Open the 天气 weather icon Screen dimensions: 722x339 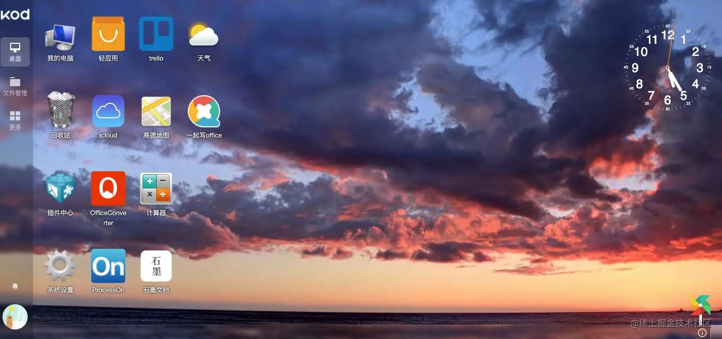[x=204, y=35]
